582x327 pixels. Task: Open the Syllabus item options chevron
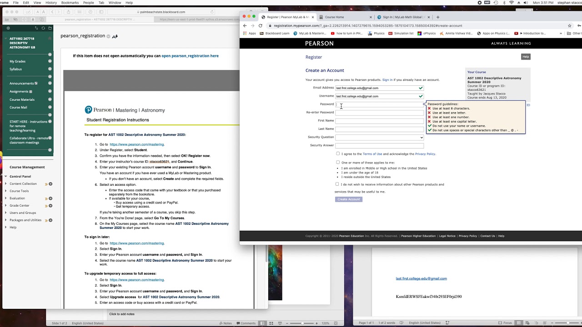click(x=50, y=69)
